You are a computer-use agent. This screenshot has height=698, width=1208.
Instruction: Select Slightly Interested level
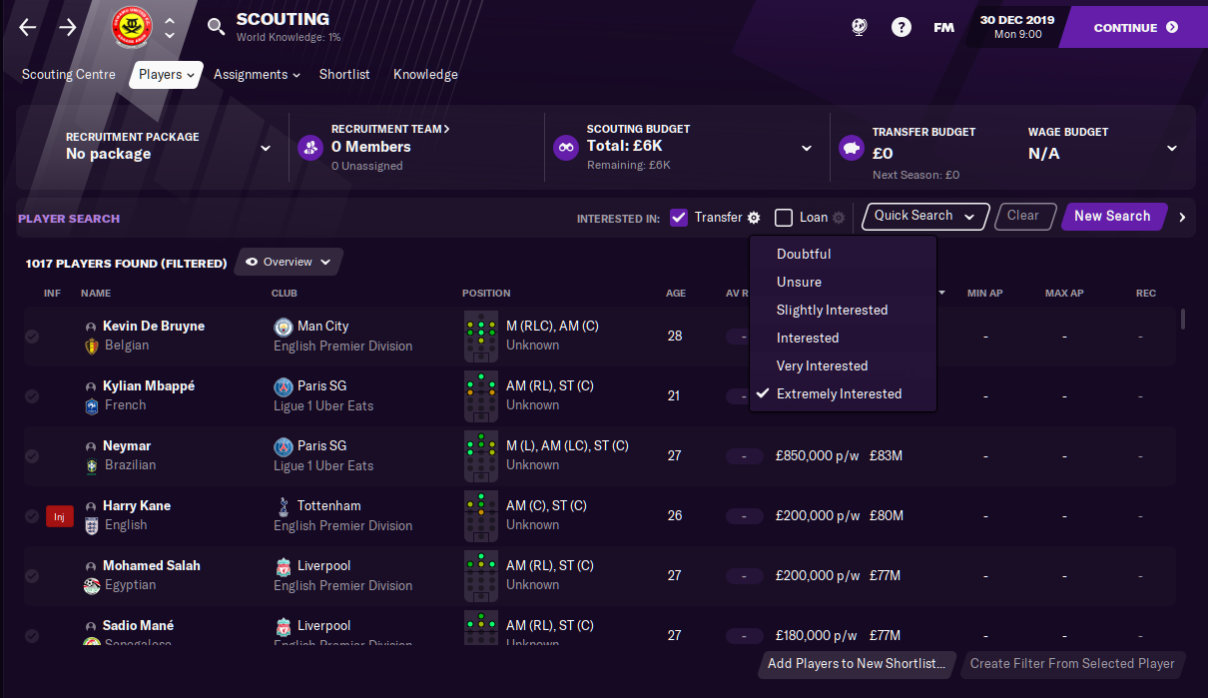844,310
